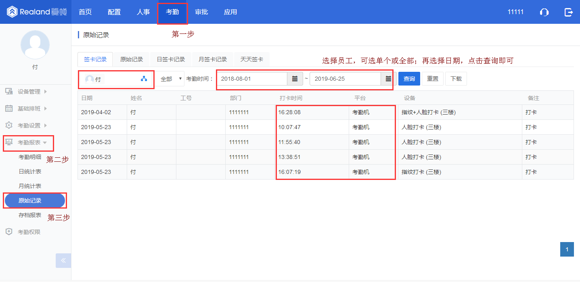
Task: Click punch time 10:07:47
Action: pos(289,127)
